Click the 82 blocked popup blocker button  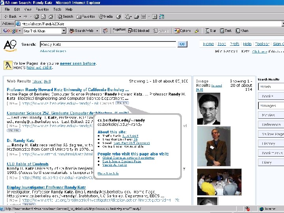point(139,31)
